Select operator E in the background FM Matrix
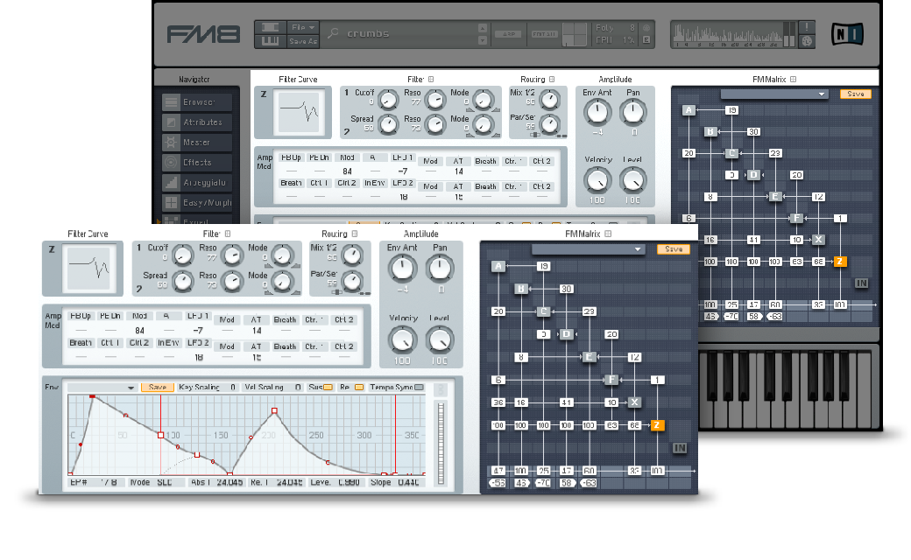Screen dimensions: 911x560 click(775, 197)
